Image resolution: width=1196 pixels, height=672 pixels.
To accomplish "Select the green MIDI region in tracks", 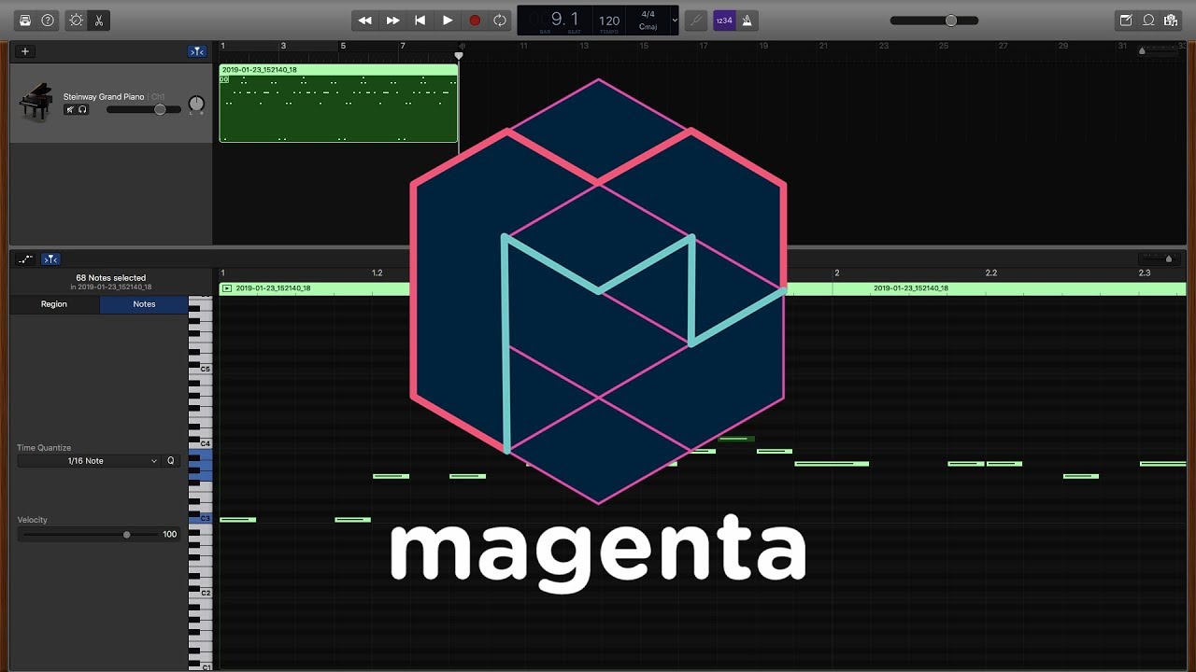I will click(338, 103).
